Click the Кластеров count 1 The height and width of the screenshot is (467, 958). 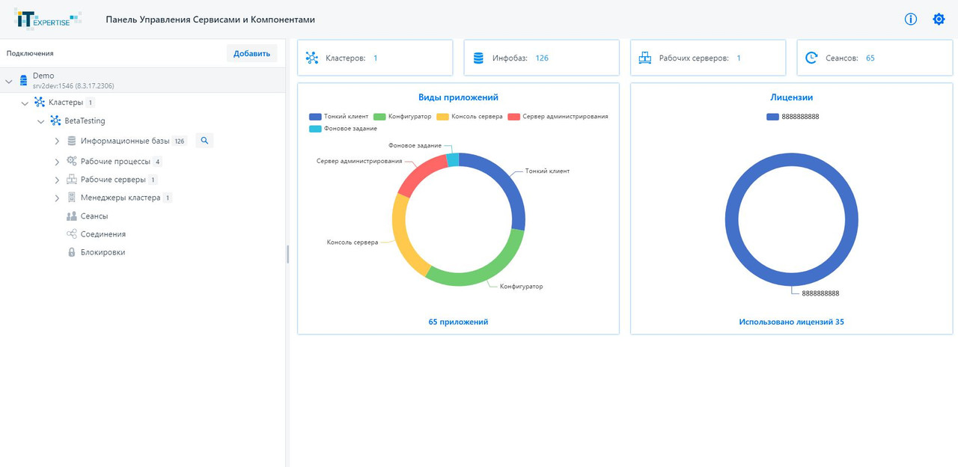375,58
